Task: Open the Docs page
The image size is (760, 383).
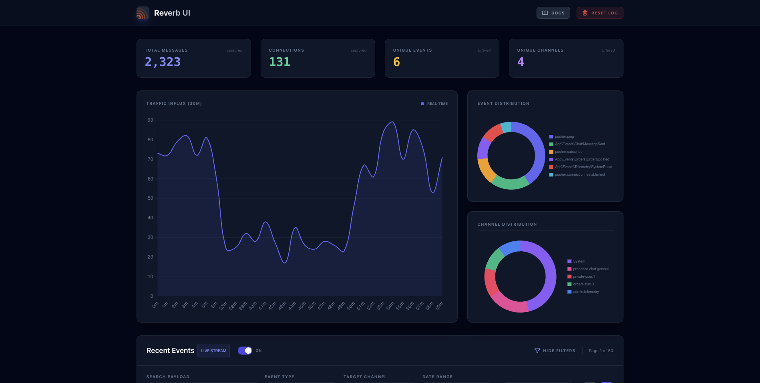Action: coord(553,13)
